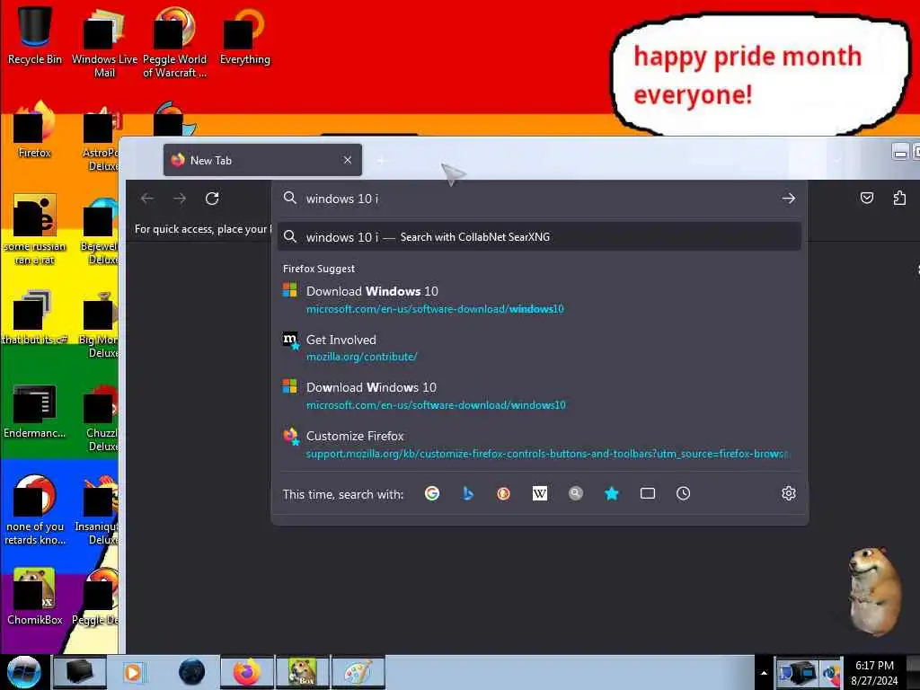Screen dimensions: 920x690
Task: Open search settings gear in URL dropdown
Action: point(789,493)
